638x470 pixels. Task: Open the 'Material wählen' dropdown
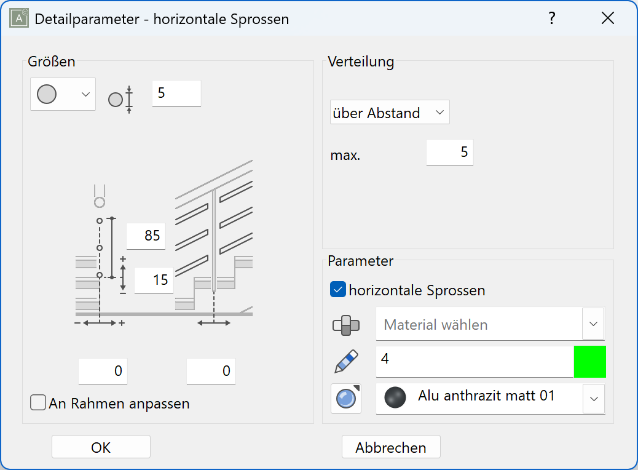(593, 324)
